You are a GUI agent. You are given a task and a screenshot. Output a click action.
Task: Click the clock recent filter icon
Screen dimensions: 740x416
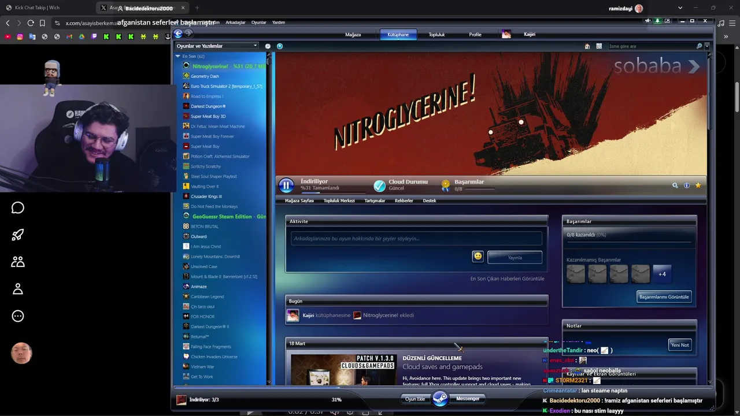268,46
